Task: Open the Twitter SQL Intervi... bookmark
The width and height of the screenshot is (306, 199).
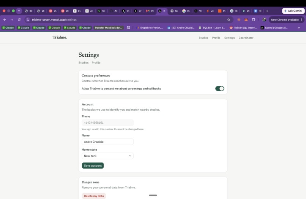Action: tap(243, 28)
